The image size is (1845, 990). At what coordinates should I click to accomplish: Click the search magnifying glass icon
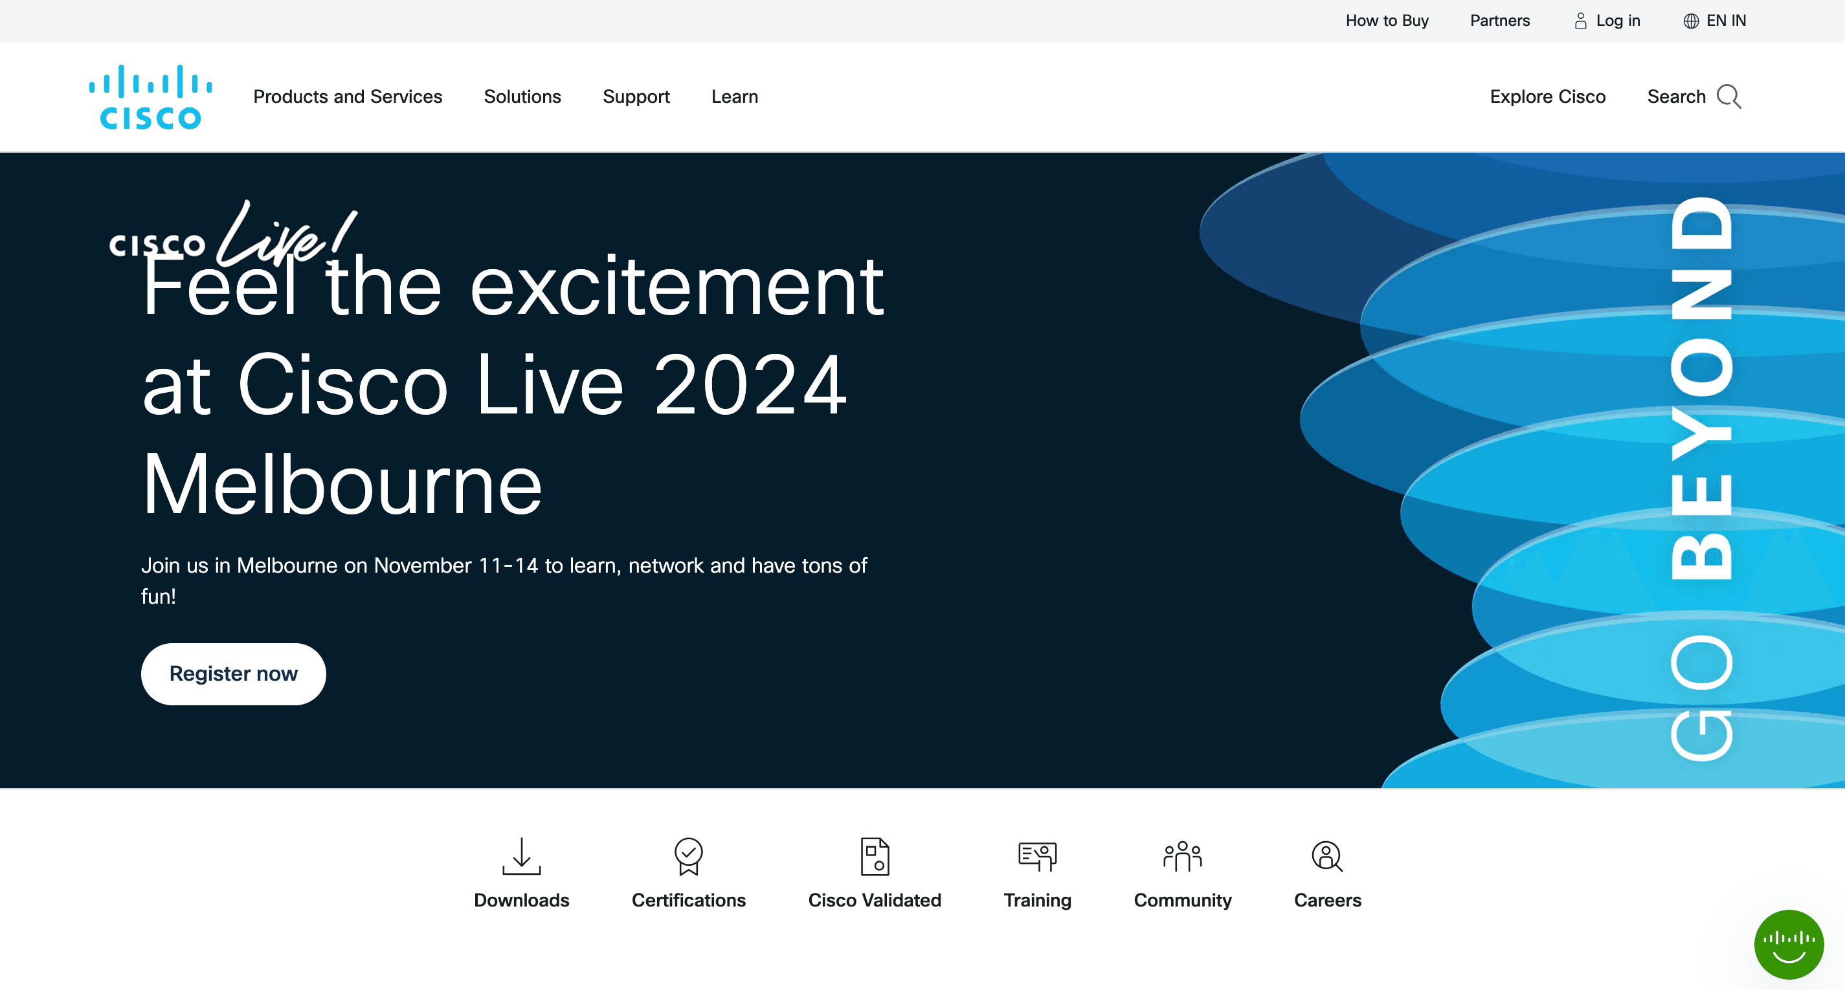point(1728,96)
